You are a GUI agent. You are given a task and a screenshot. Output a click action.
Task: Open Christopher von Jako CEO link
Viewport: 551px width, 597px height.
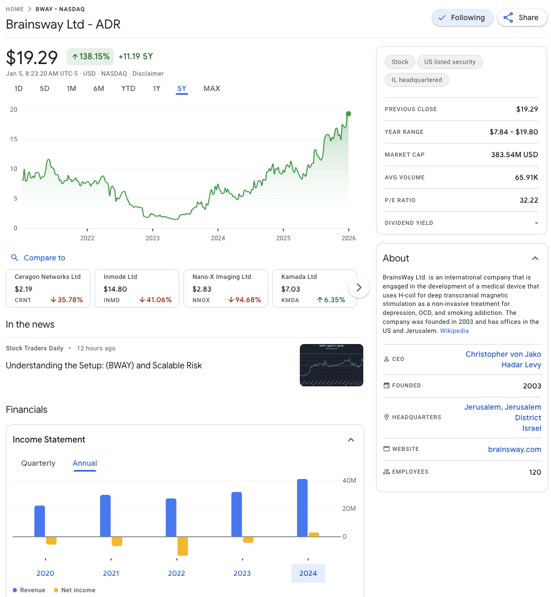503,354
